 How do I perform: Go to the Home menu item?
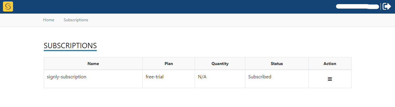pyautogui.click(x=49, y=20)
